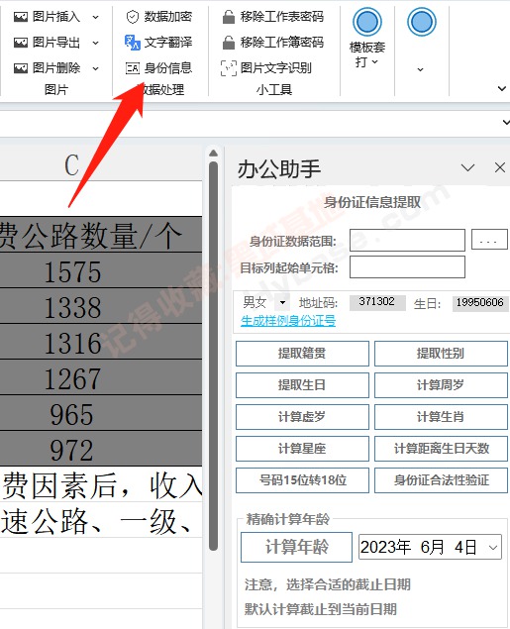Click the 身份证合法性验证 button
The width and height of the screenshot is (510, 629).
(441, 480)
